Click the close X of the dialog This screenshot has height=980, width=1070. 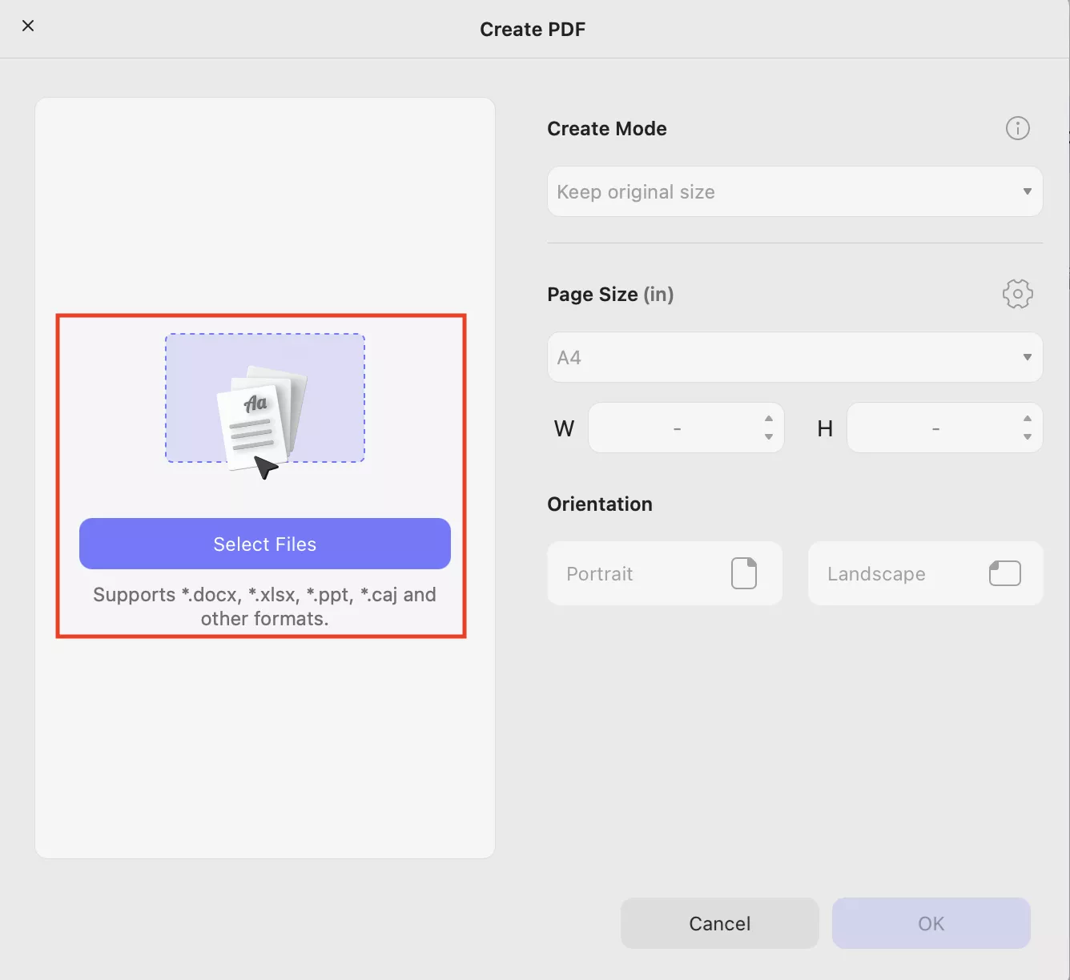[x=28, y=26]
